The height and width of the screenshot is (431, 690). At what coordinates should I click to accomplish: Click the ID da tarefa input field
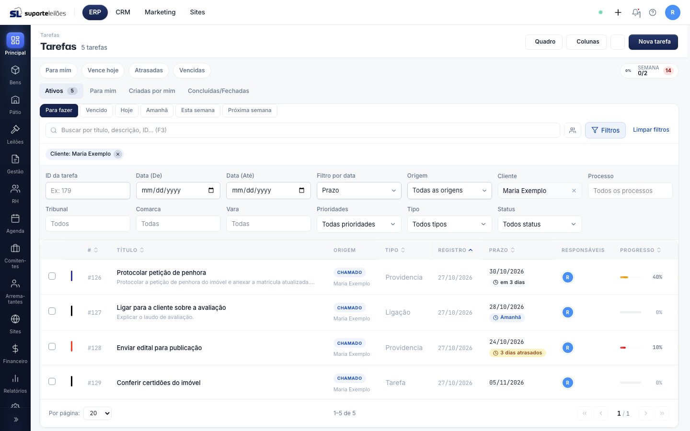pos(88,191)
